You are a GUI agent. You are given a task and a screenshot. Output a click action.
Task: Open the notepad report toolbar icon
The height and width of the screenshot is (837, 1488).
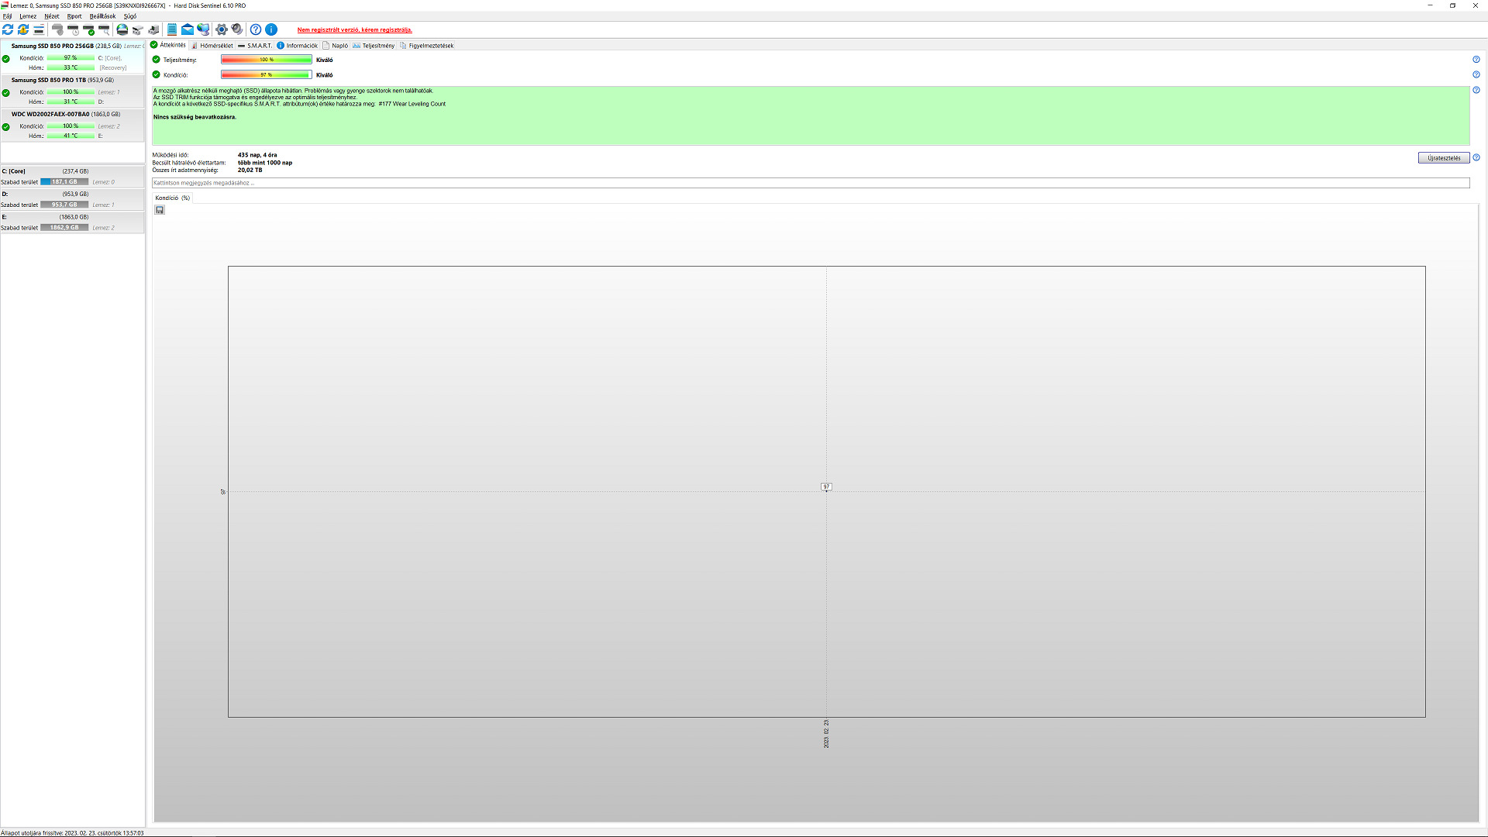tap(172, 29)
